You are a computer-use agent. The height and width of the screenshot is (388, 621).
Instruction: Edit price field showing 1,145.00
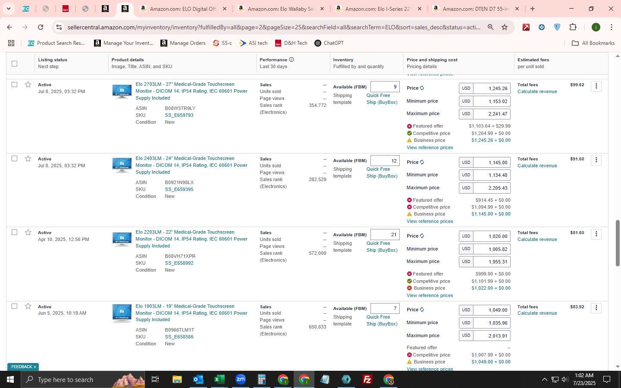(492, 163)
